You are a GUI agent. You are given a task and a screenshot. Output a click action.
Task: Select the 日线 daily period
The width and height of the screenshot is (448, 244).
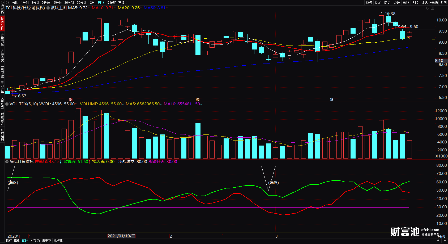(101, 3)
